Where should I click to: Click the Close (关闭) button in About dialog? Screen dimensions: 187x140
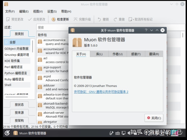click(154, 118)
